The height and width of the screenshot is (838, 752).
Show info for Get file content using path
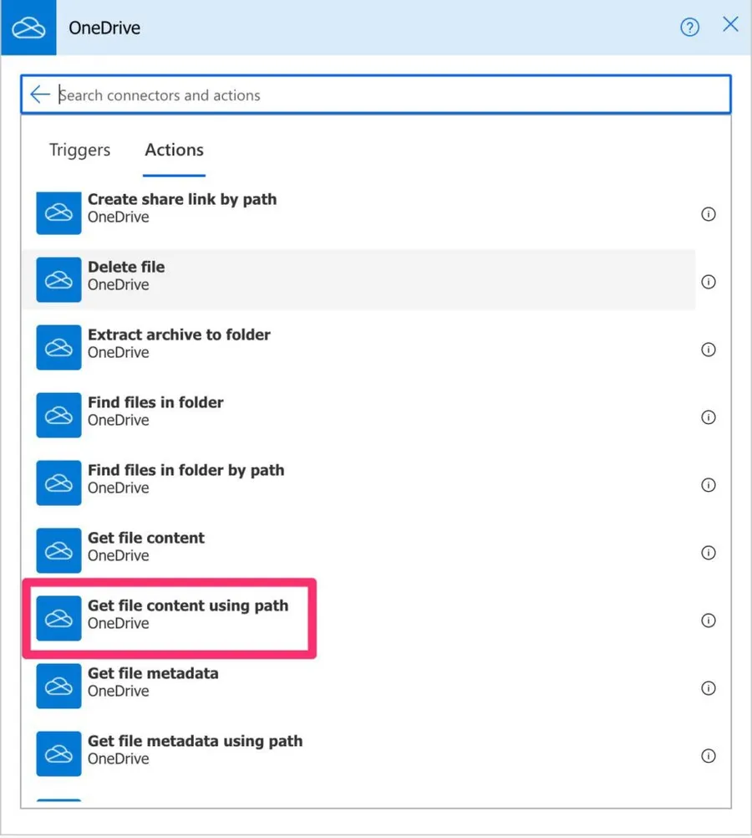pyautogui.click(x=709, y=621)
